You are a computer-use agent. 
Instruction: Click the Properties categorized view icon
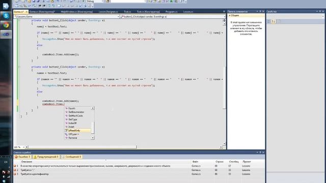point(269,21)
